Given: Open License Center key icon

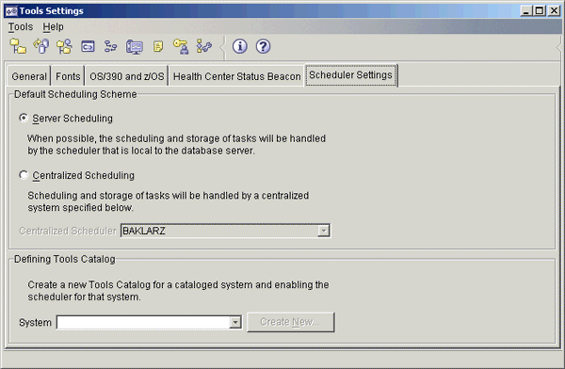Looking at the screenshot, I should coord(181,46).
